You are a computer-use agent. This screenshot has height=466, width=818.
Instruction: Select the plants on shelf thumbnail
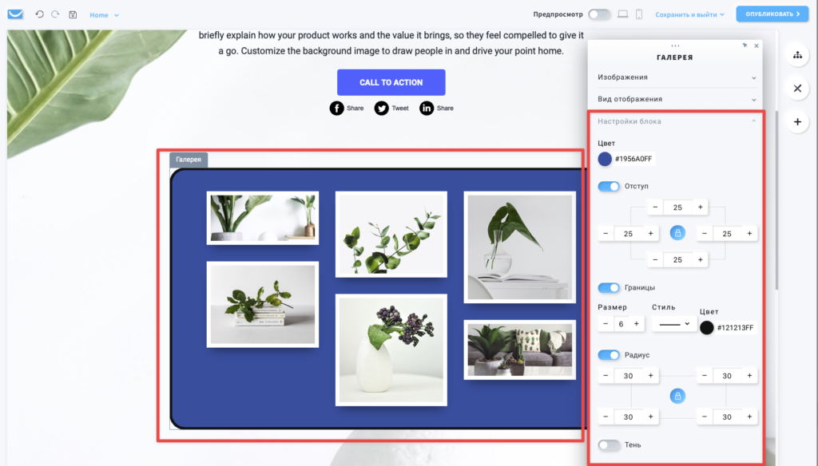[x=262, y=218]
